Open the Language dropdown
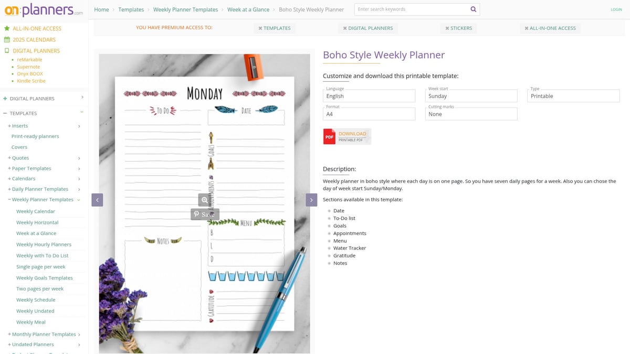This screenshot has width=630, height=354. click(369, 96)
